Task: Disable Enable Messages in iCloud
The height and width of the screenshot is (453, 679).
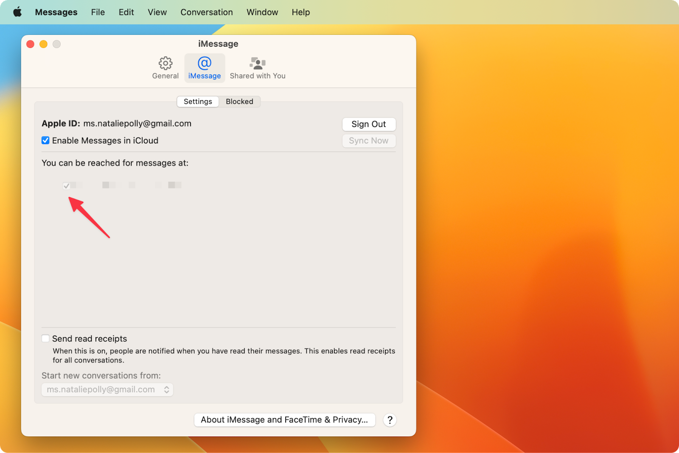Action: pyautogui.click(x=45, y=140)
